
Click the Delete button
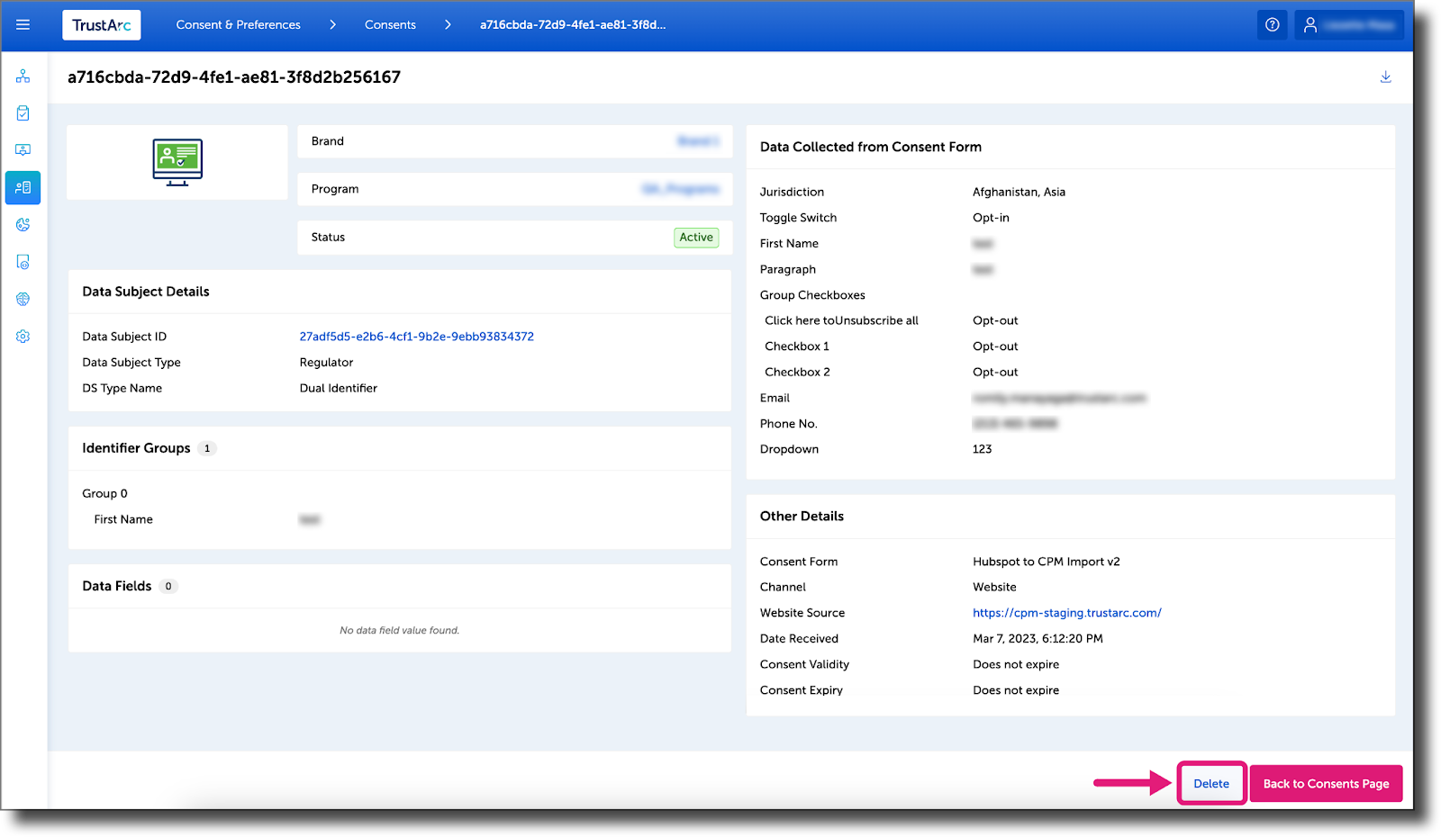1211,783
